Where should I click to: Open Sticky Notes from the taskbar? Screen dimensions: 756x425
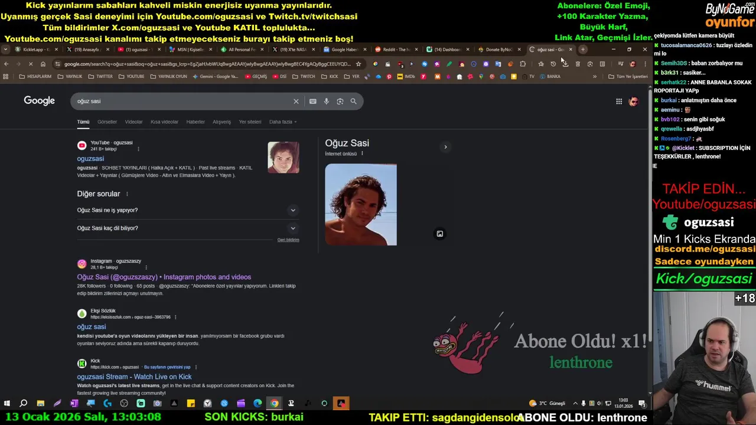coord(191,404)
